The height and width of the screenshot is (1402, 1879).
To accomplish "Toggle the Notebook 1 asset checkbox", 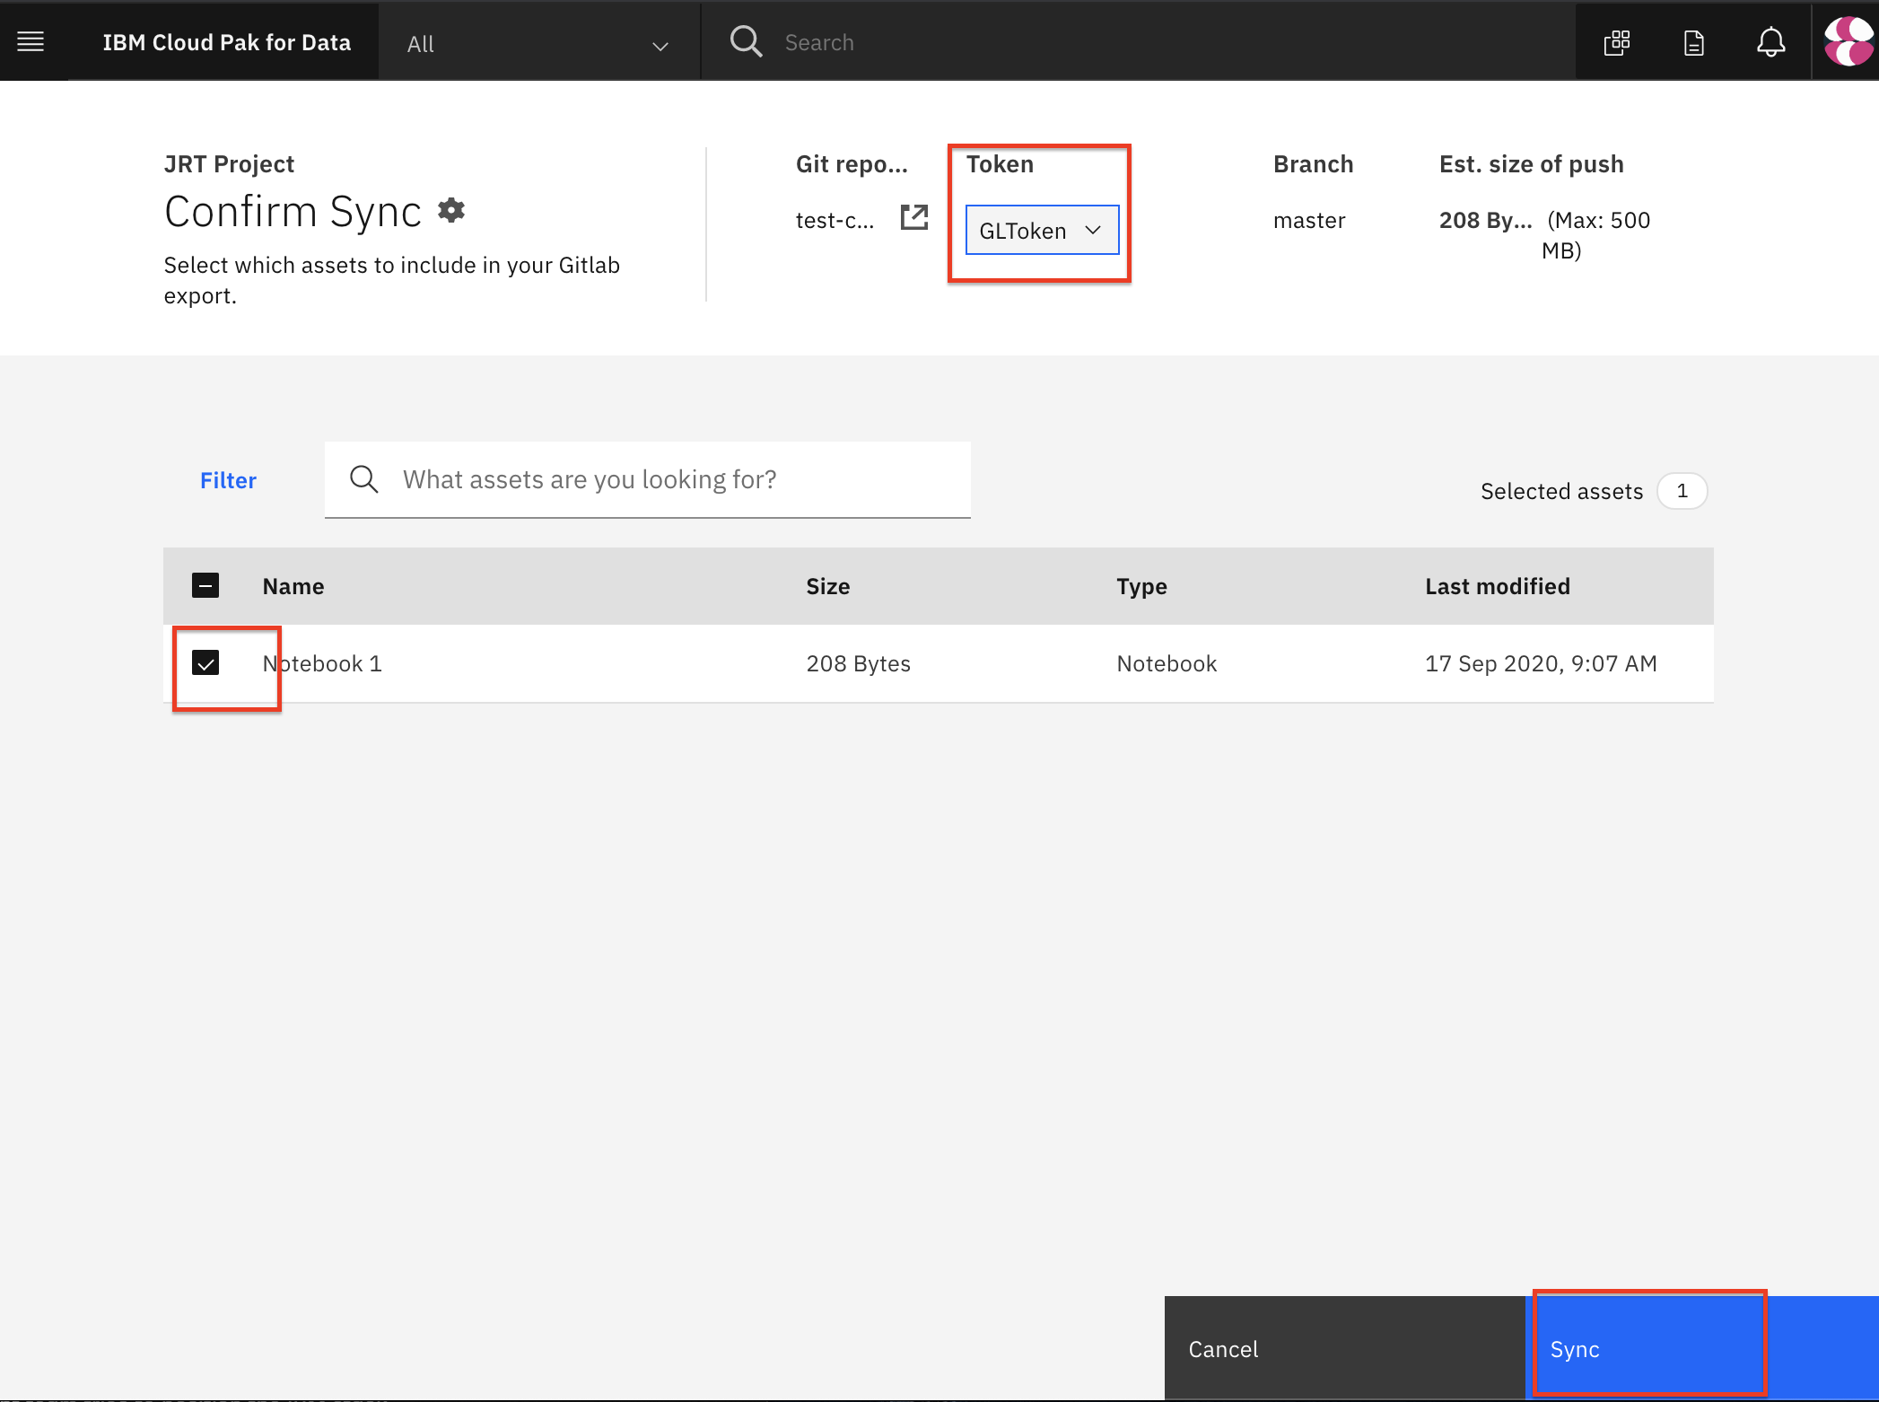I will click(x=206, y=660).
